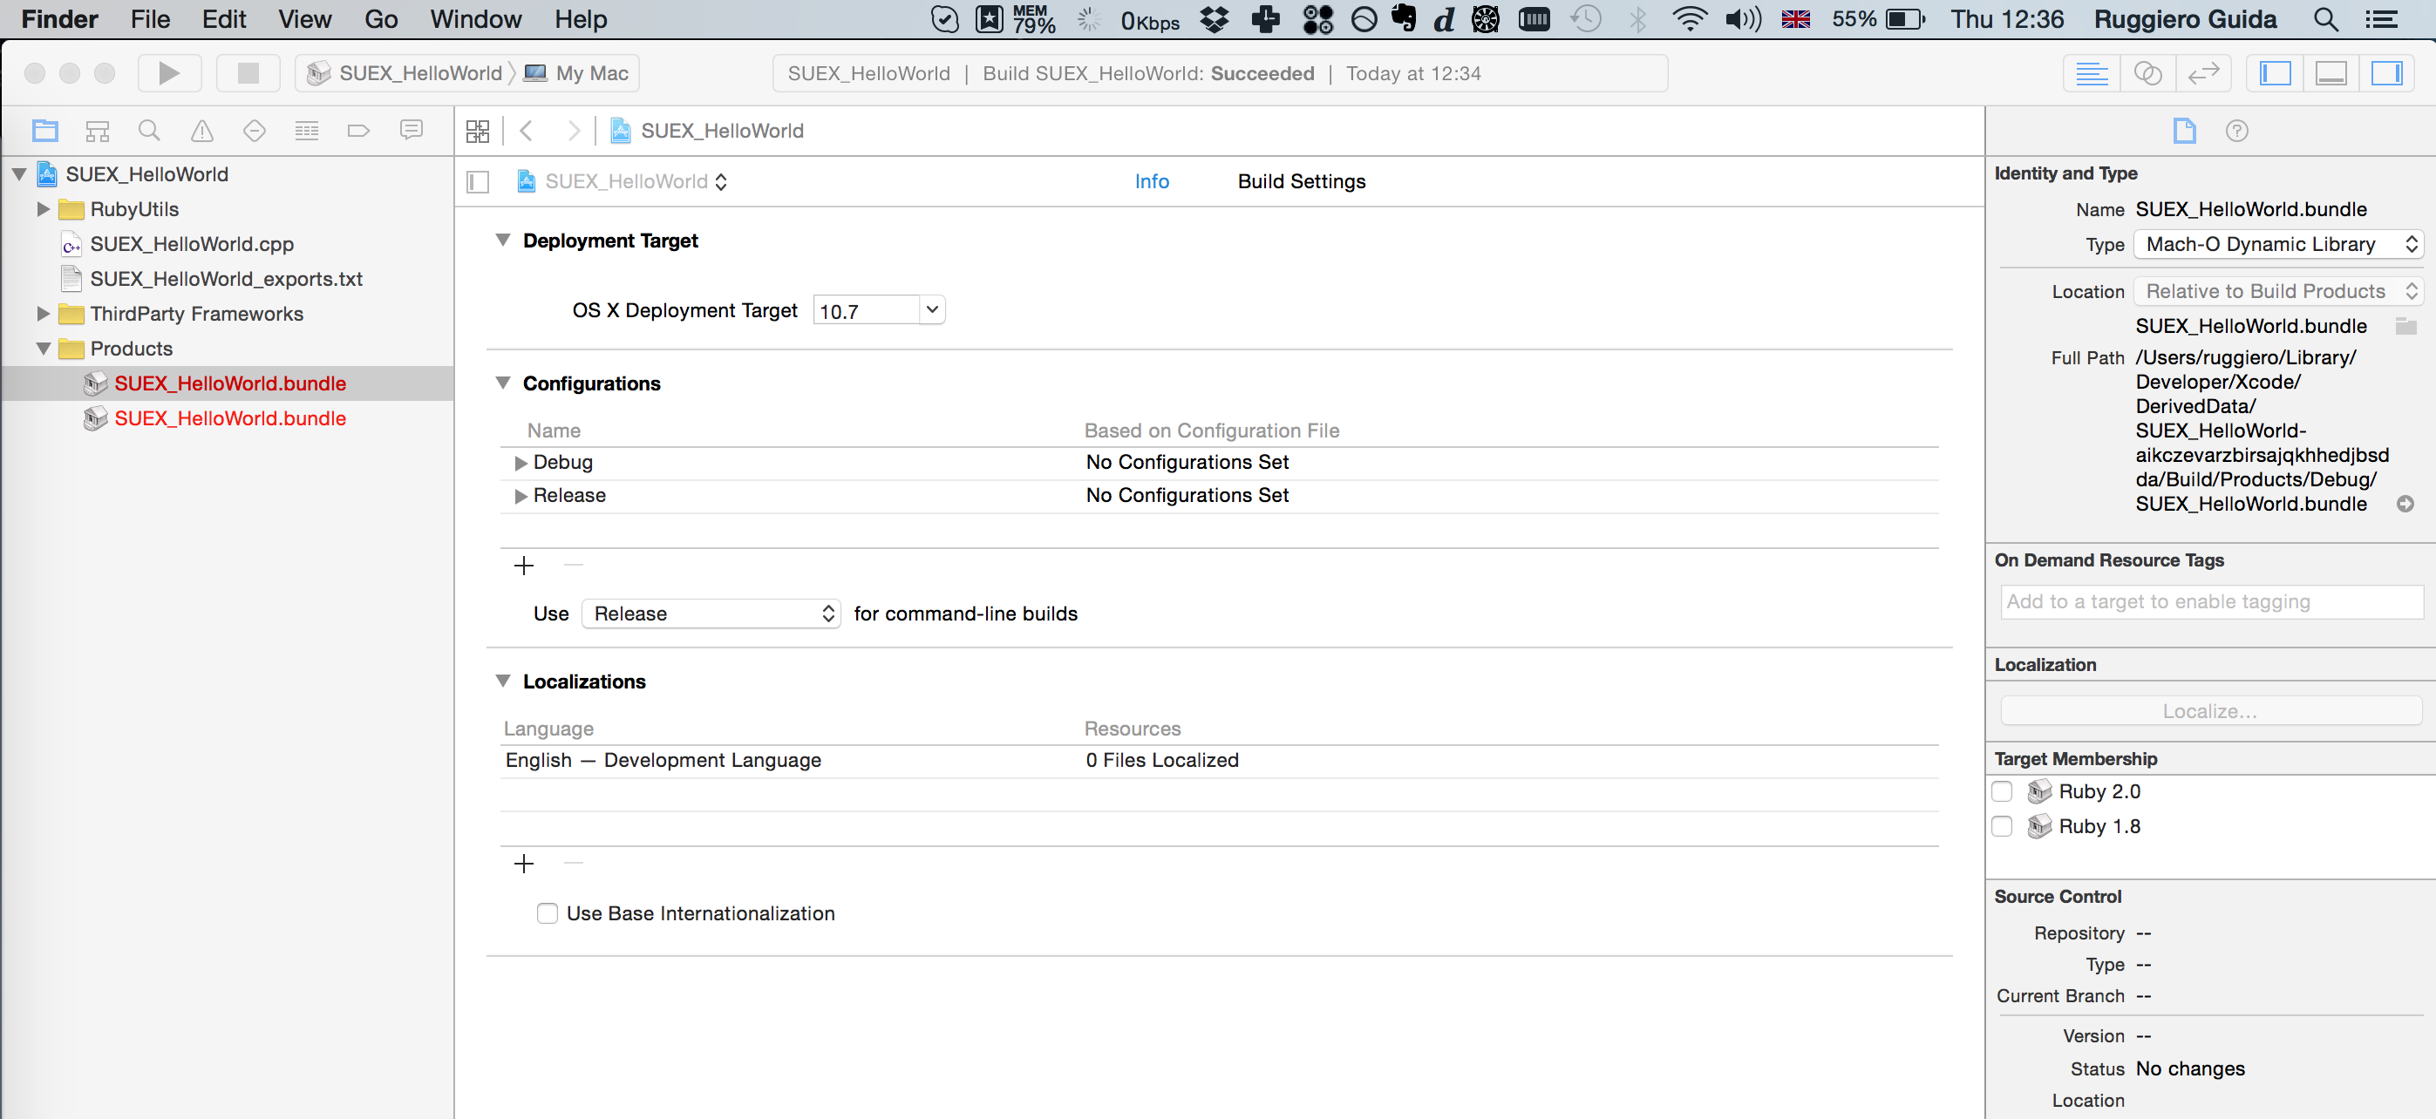This screenshot has height=1119, width=2436.
Task: Open the Window menu
Action: (476, 19)
